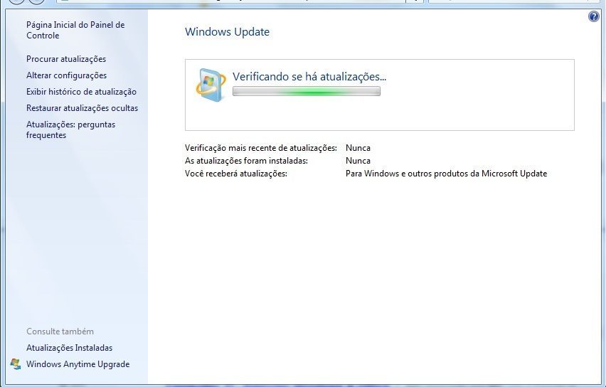Click the Windows Anytime Upgrade flag icon

tap(16, 364)
